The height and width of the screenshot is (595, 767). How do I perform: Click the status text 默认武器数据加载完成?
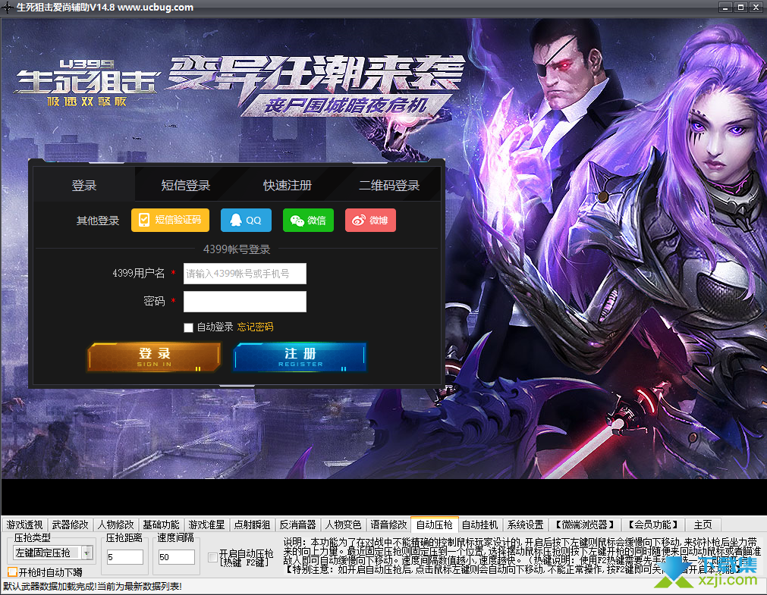click(93, 586)
